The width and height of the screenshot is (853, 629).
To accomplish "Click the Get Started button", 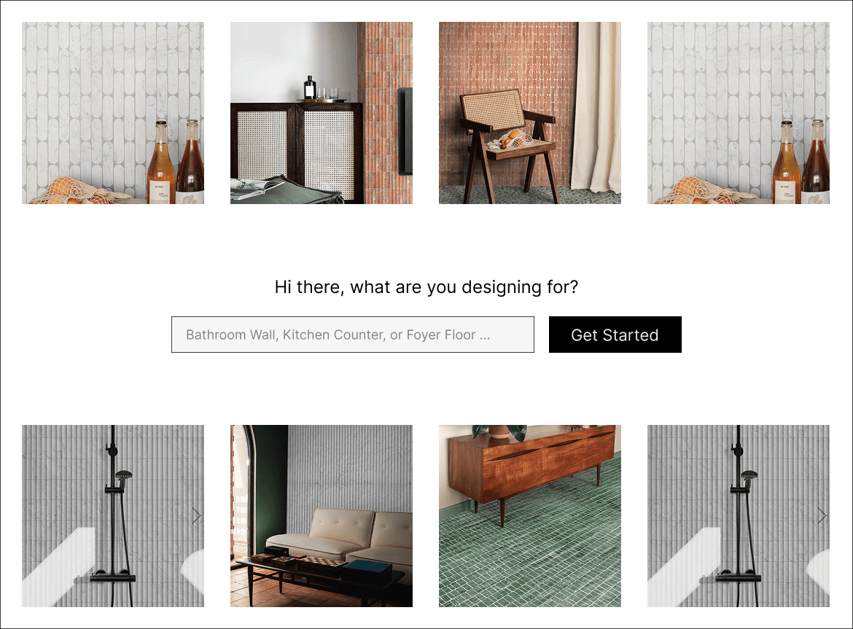I will [x=615, y=335].
